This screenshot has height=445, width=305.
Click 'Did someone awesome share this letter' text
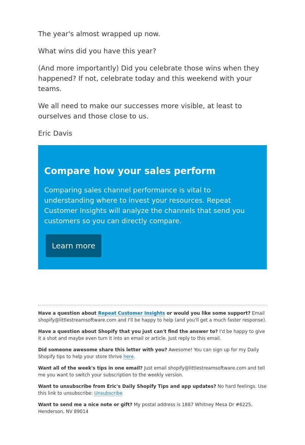[103, 350]
